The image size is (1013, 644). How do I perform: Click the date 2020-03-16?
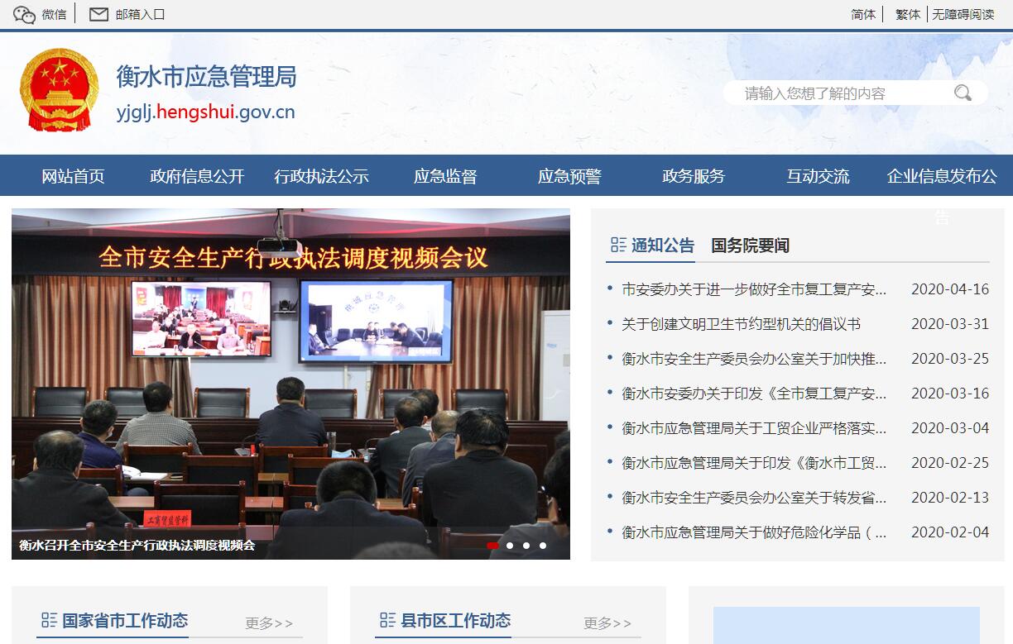point(950,394)
